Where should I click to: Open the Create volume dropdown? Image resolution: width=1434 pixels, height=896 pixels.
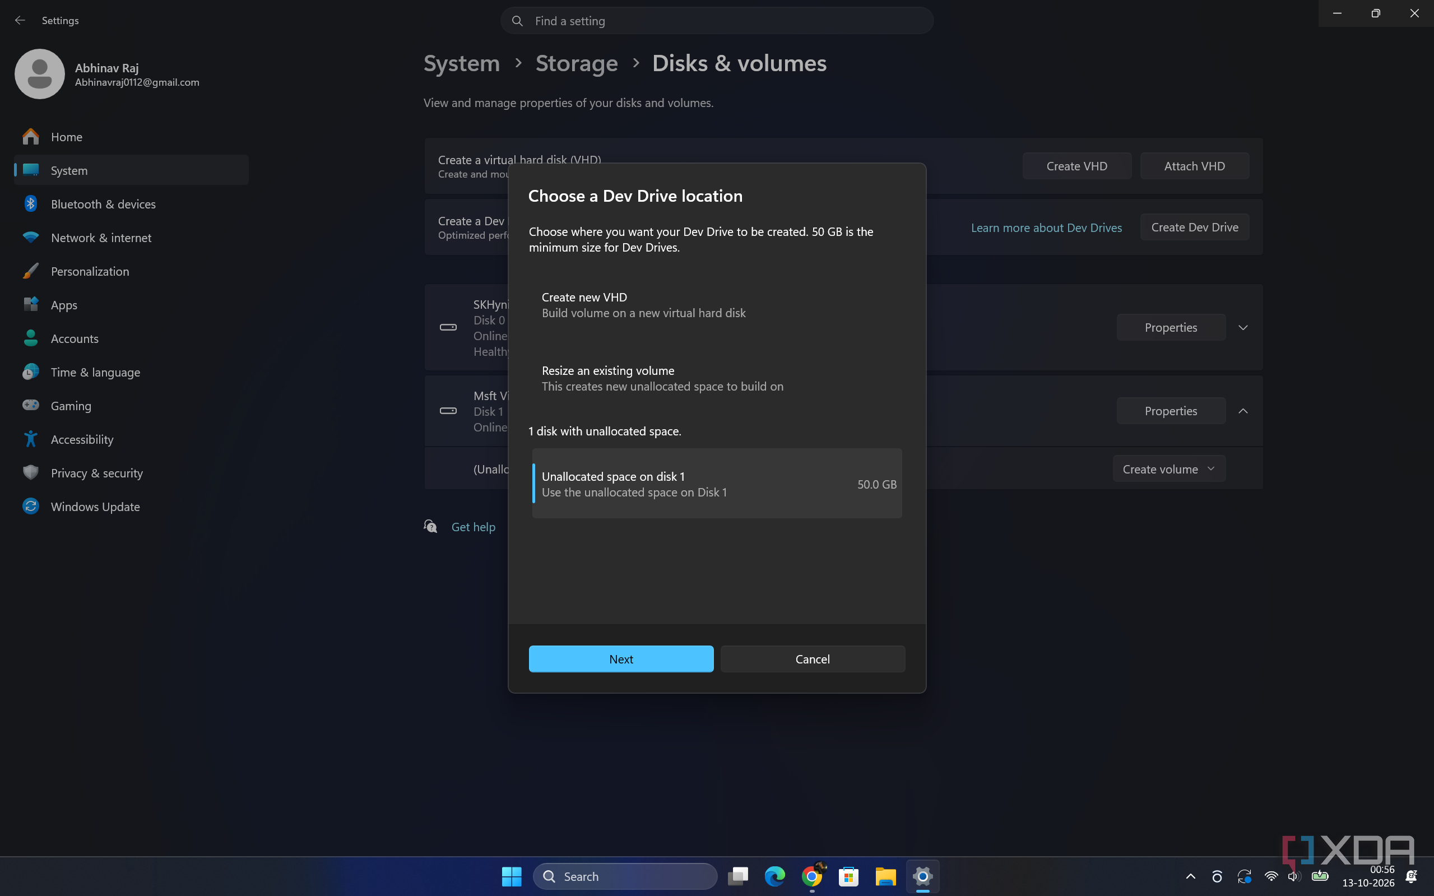[1168, 469]
